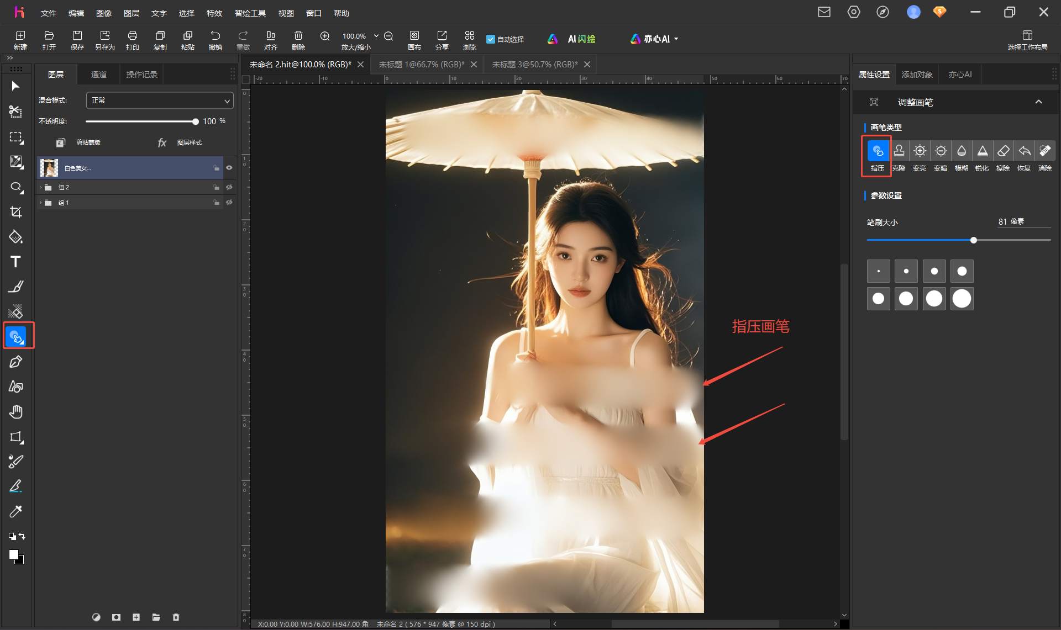The width and height of the screenshot is (1061, 630).
Task: Collapse the 调整画笔 panel section
Action: point(1038,102)
